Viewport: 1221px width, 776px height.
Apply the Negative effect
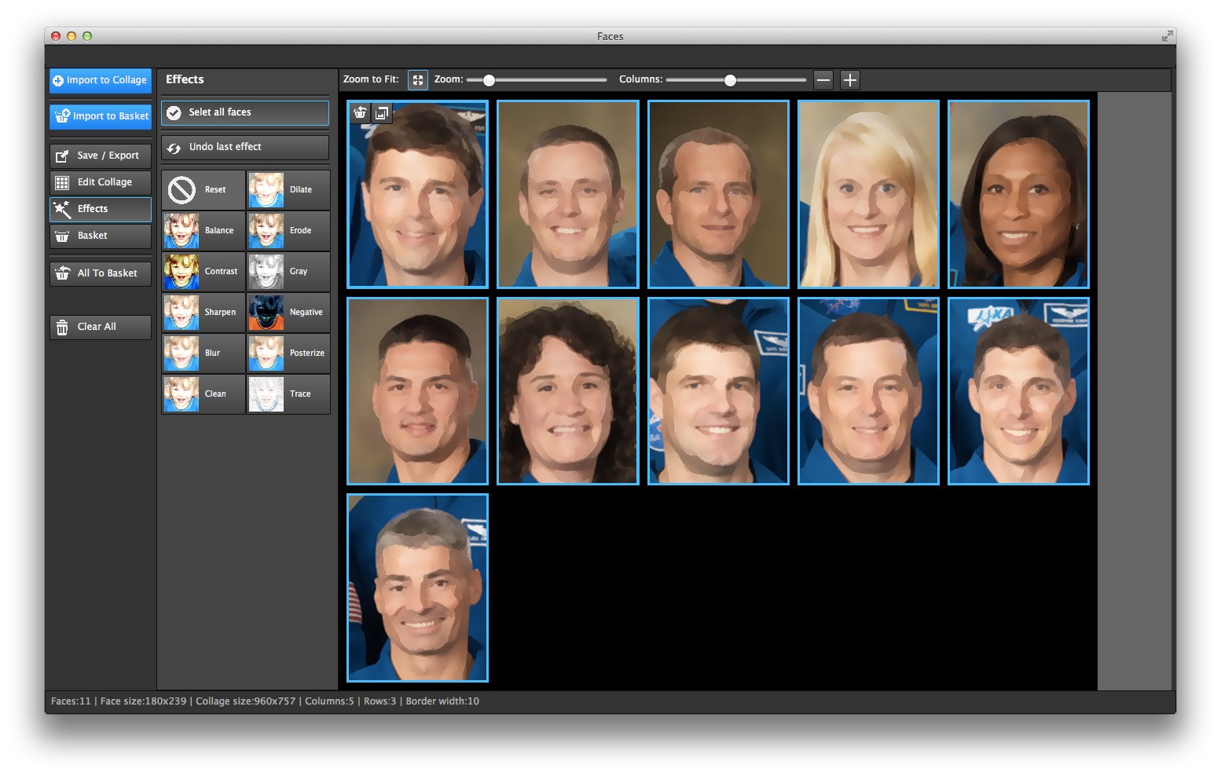tap(288, 313)
